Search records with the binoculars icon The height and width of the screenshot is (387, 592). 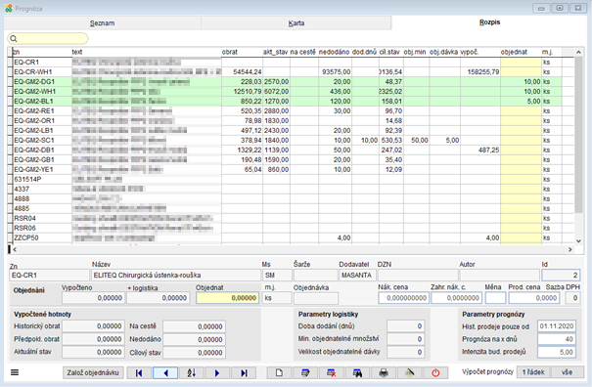[x=357, y=372]
